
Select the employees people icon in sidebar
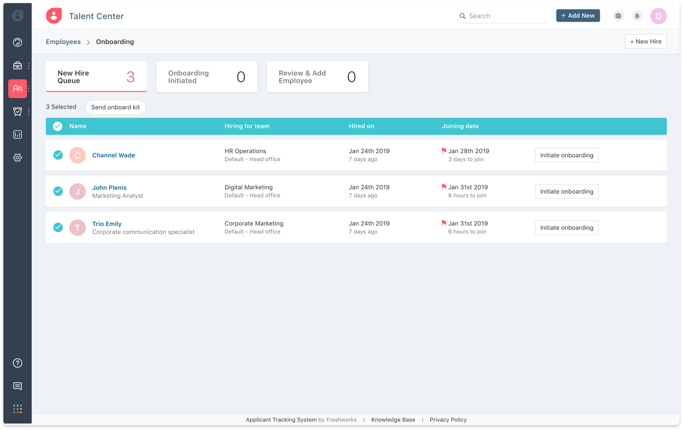point(17,89)
